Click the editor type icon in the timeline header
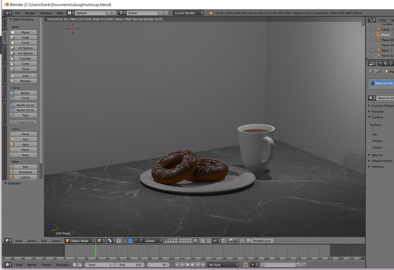The height and width of the screenshot is (270, 394). (7, 265)
